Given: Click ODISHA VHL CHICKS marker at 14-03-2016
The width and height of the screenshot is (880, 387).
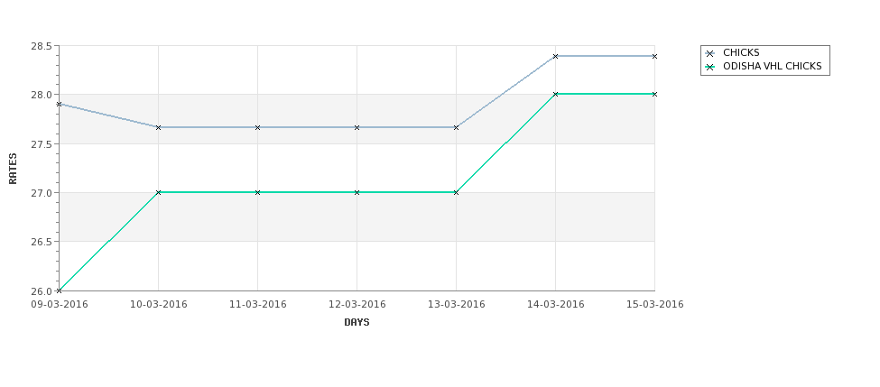Looking at the screenshot, I should (556, 94).
